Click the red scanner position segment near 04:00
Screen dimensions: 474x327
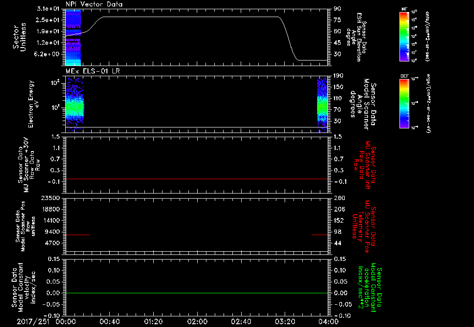click(x=319, y=235)
